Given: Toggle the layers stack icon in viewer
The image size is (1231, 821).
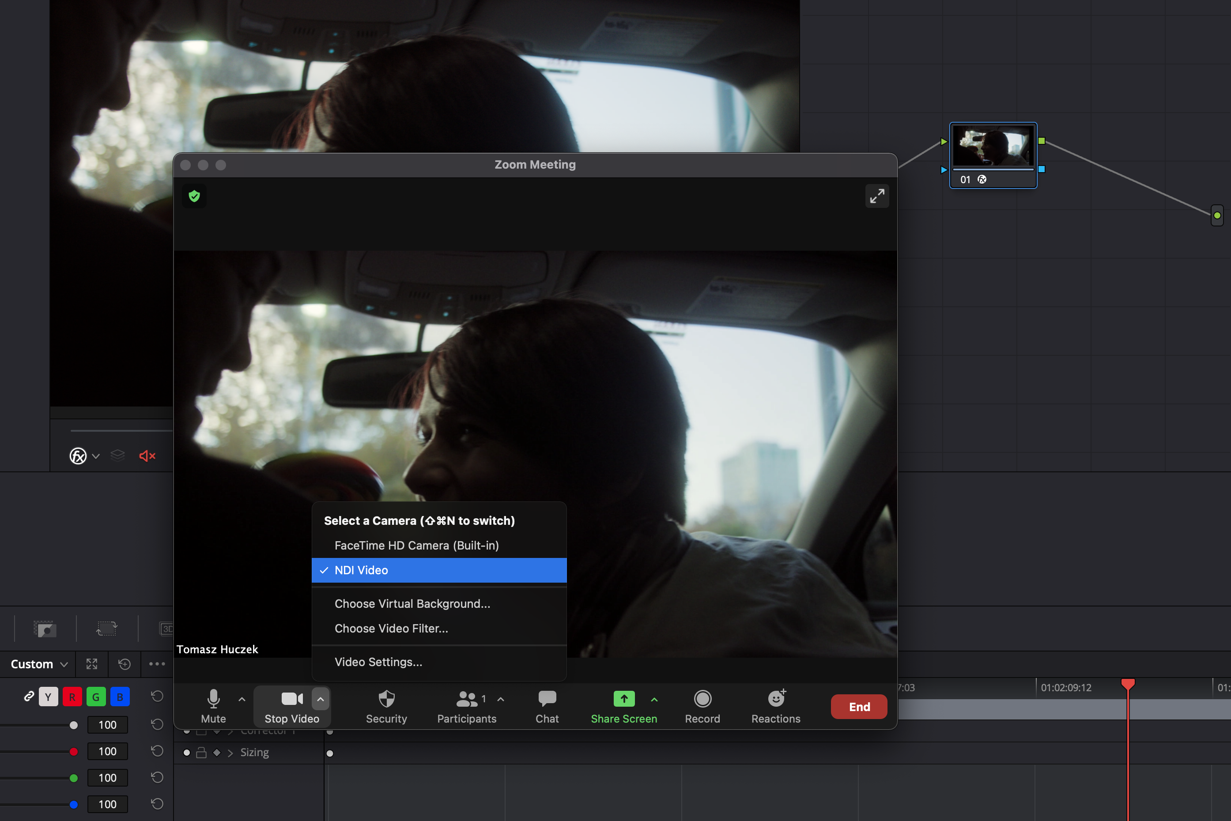Looking at the screenshot, I should tap(118, 456).
